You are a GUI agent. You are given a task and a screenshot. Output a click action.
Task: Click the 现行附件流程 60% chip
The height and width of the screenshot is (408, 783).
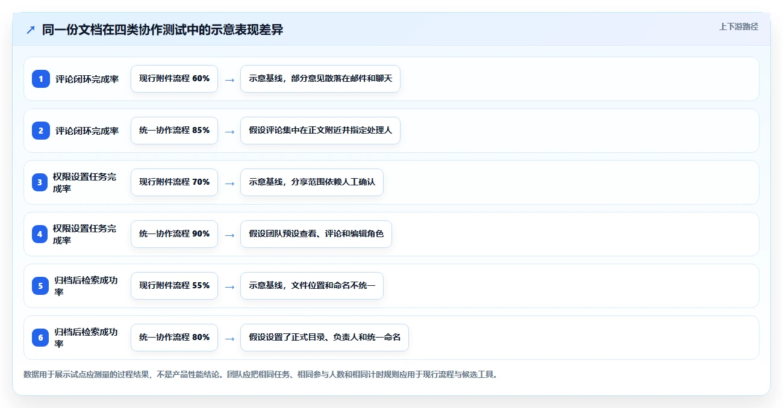[174, 79]
